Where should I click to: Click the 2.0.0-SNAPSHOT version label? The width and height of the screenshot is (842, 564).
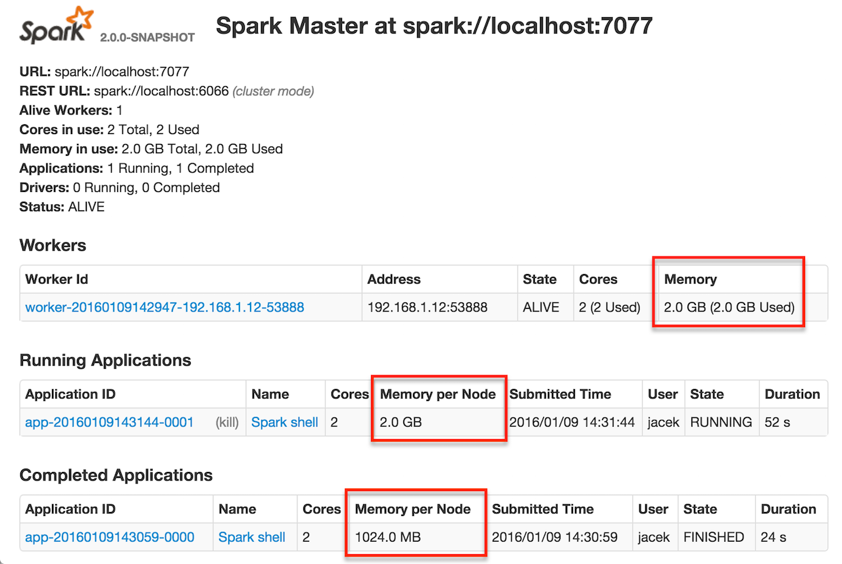(x=146, y=37)
